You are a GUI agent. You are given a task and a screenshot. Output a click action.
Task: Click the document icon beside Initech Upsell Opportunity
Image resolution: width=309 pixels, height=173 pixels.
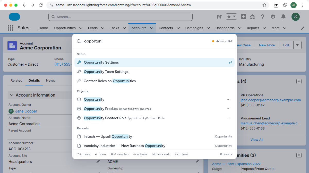(79, 136)
